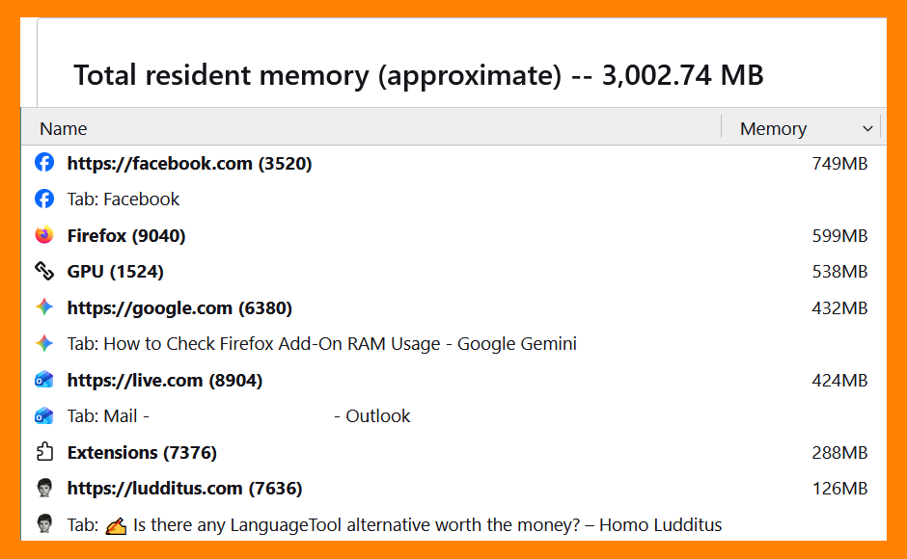Toggle the Memory column sort chevron
Viewport: 907px width, 559px height.
[x=867, y=128]
